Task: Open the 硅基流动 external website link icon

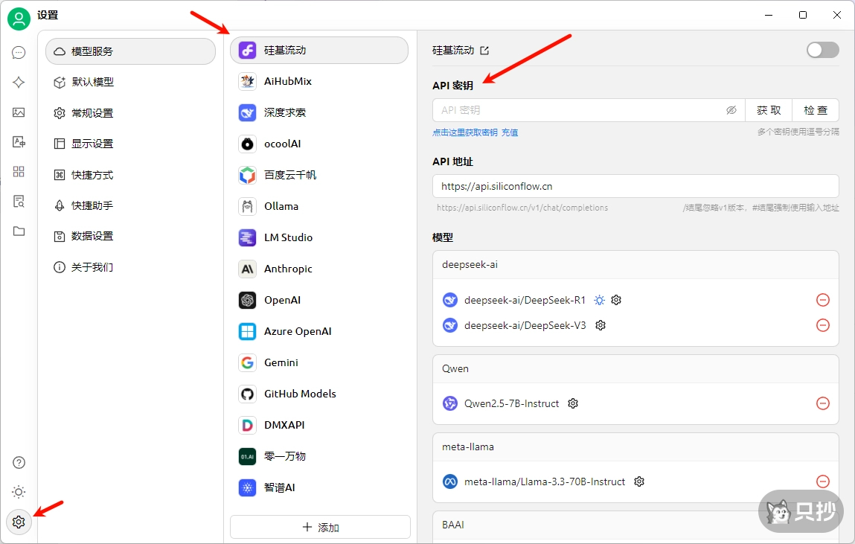Action: coord(484,51)
